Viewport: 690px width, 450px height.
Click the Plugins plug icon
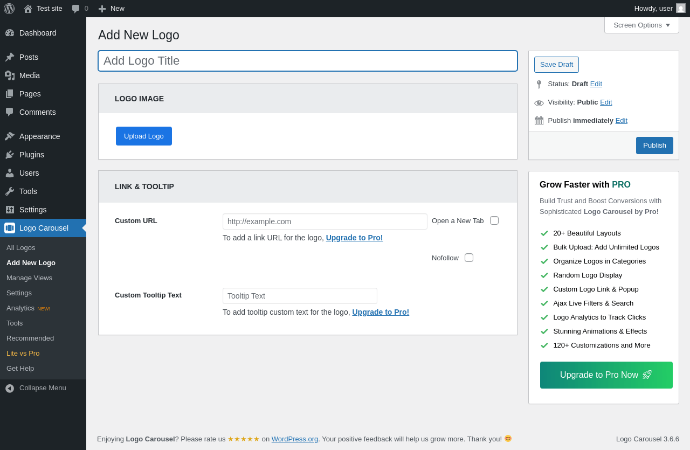point(10,155)
